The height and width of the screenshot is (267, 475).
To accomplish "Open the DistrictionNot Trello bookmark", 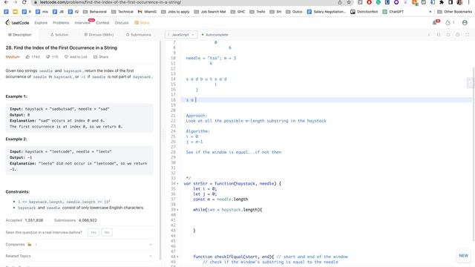I will [364, 12].
